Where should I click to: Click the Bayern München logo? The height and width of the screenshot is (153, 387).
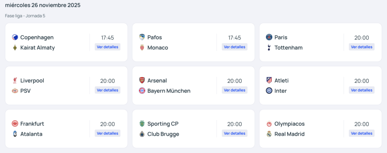point(142,91)
